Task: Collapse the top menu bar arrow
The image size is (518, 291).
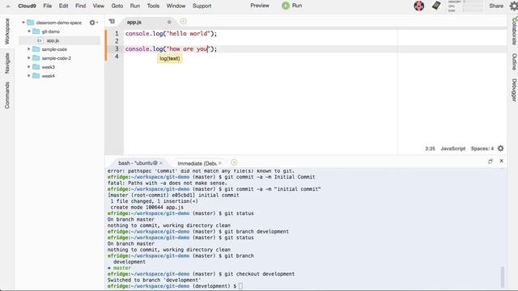Action: pyautogui.click(x=8, y=6)
